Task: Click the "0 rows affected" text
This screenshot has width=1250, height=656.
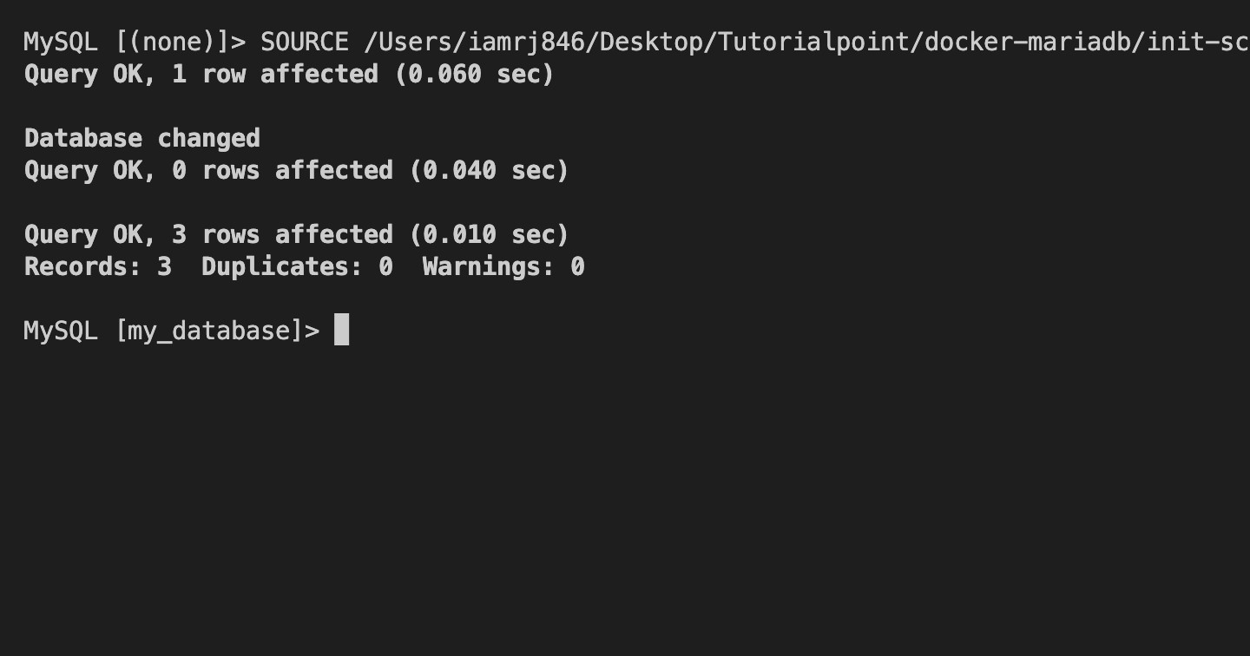Action: (x=282, y=171)
